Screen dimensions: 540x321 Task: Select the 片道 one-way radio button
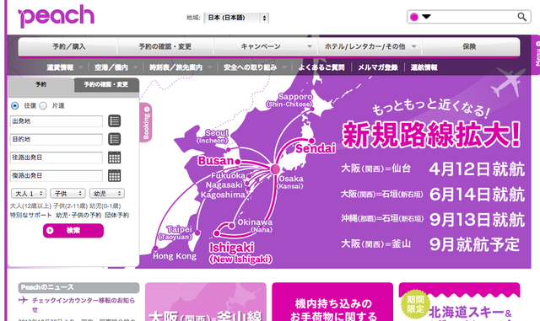43,105
